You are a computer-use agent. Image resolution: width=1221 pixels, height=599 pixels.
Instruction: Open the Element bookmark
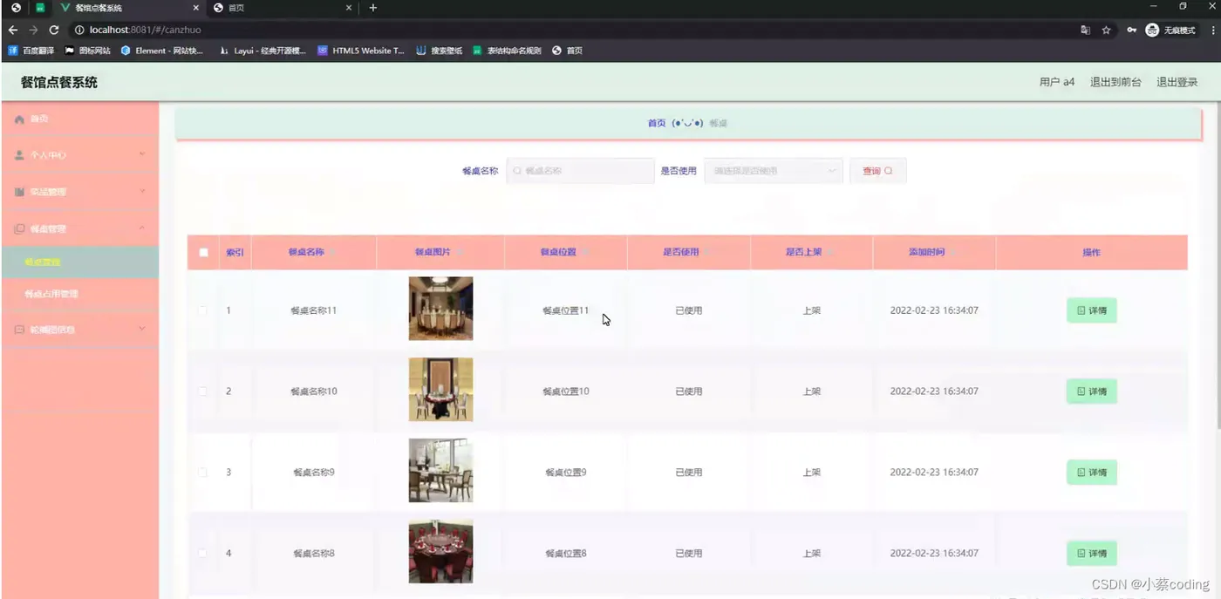[x=161, y=51]
